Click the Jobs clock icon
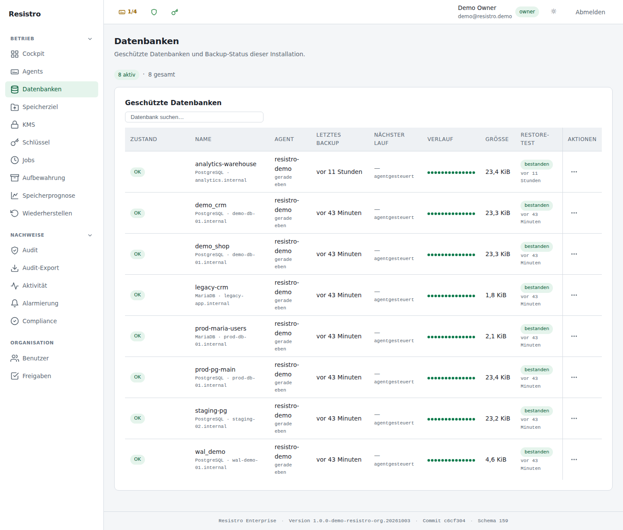This screenshot has height=530, width=623. 15,161
